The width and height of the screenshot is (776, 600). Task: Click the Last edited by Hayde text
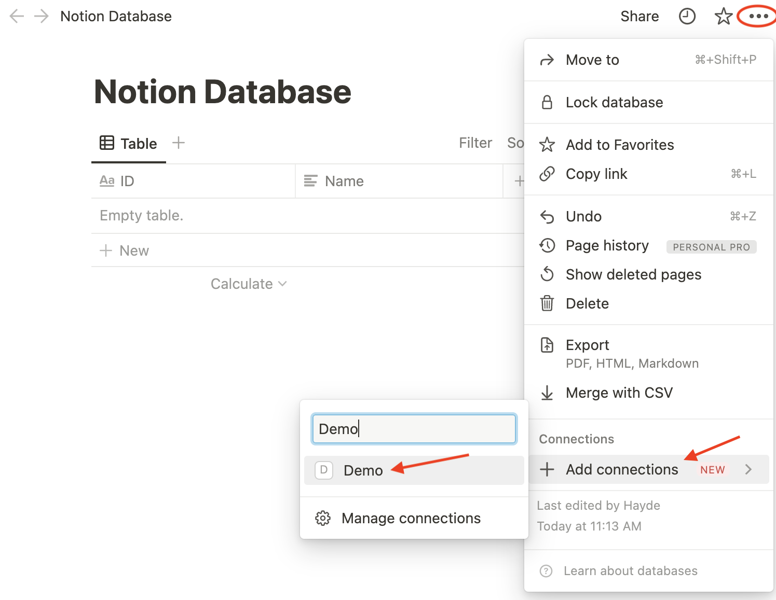[598, 506]
